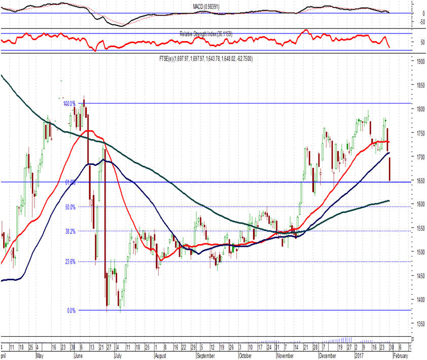Viewport: 427px width, 360px height.
Task: Click the 2017 year label on time axis
Action: pos(359,356)
